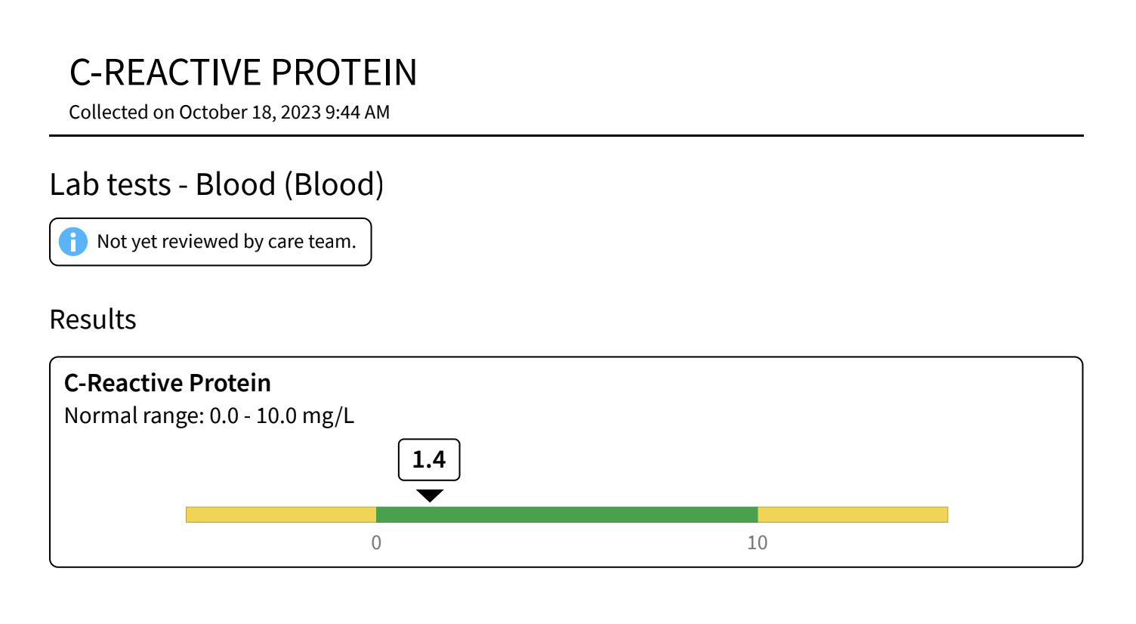The width and height of the screenshot is (1136, 624).
Task: Click the collection date October 18, 2023
Action: click(x=250, y=112)
